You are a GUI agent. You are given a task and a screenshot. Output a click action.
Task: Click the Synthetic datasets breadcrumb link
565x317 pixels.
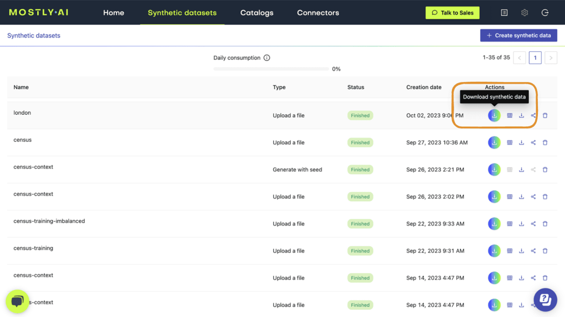(x=34, y=36)
